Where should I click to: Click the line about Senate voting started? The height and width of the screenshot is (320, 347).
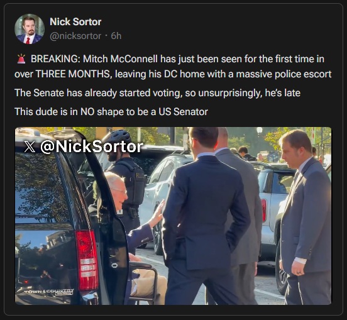(x=157, y=93)
